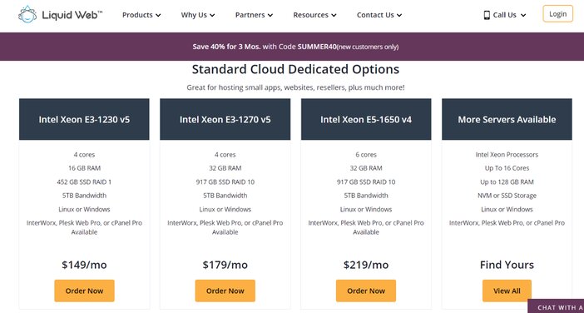Expand the Contact Us chevron

399,15
